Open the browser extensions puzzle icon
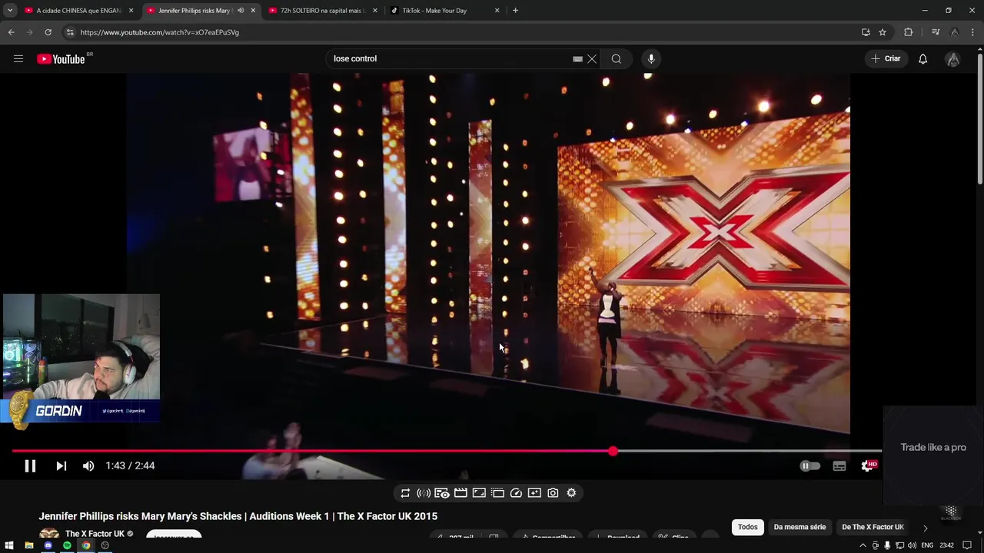The image size is (984, 553). tap(909, 32)
